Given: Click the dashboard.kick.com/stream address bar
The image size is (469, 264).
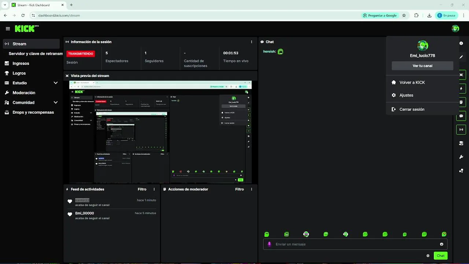Looking at the screenshot, I should (59, 15).
